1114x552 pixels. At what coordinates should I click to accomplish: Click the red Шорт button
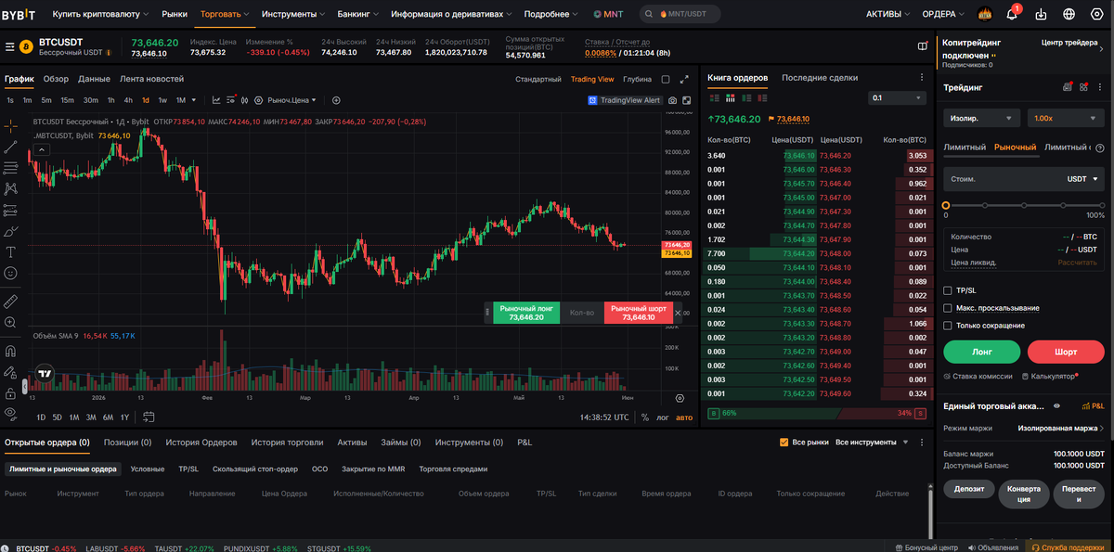point(1067,352)
